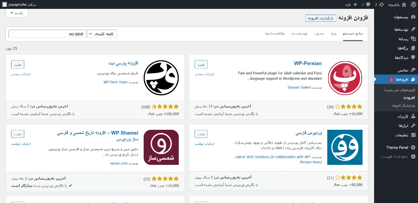This screenshot has width=418, height=203.
Task: Open more details for وردپرس فارسی
Action: [205, 144]
